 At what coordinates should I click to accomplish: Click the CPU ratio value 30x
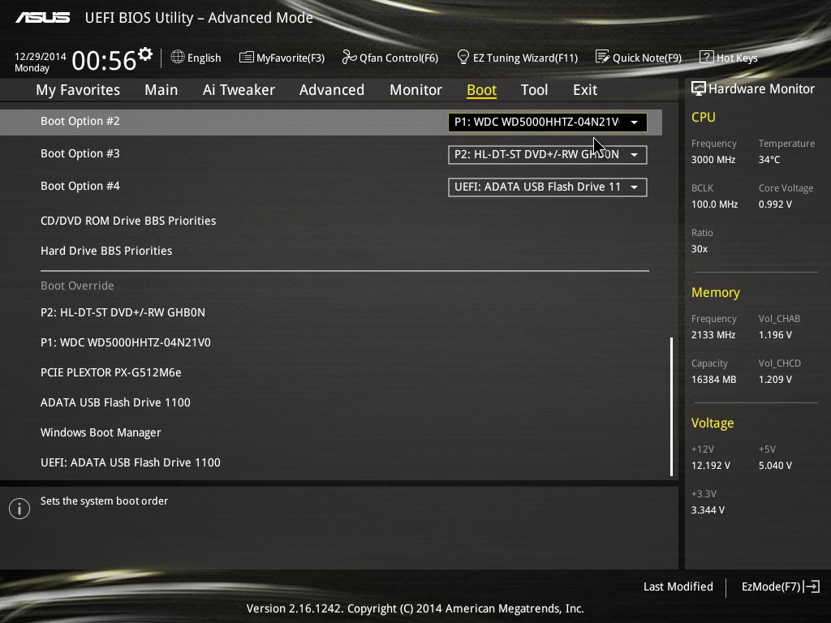click(x=699, y=249)
